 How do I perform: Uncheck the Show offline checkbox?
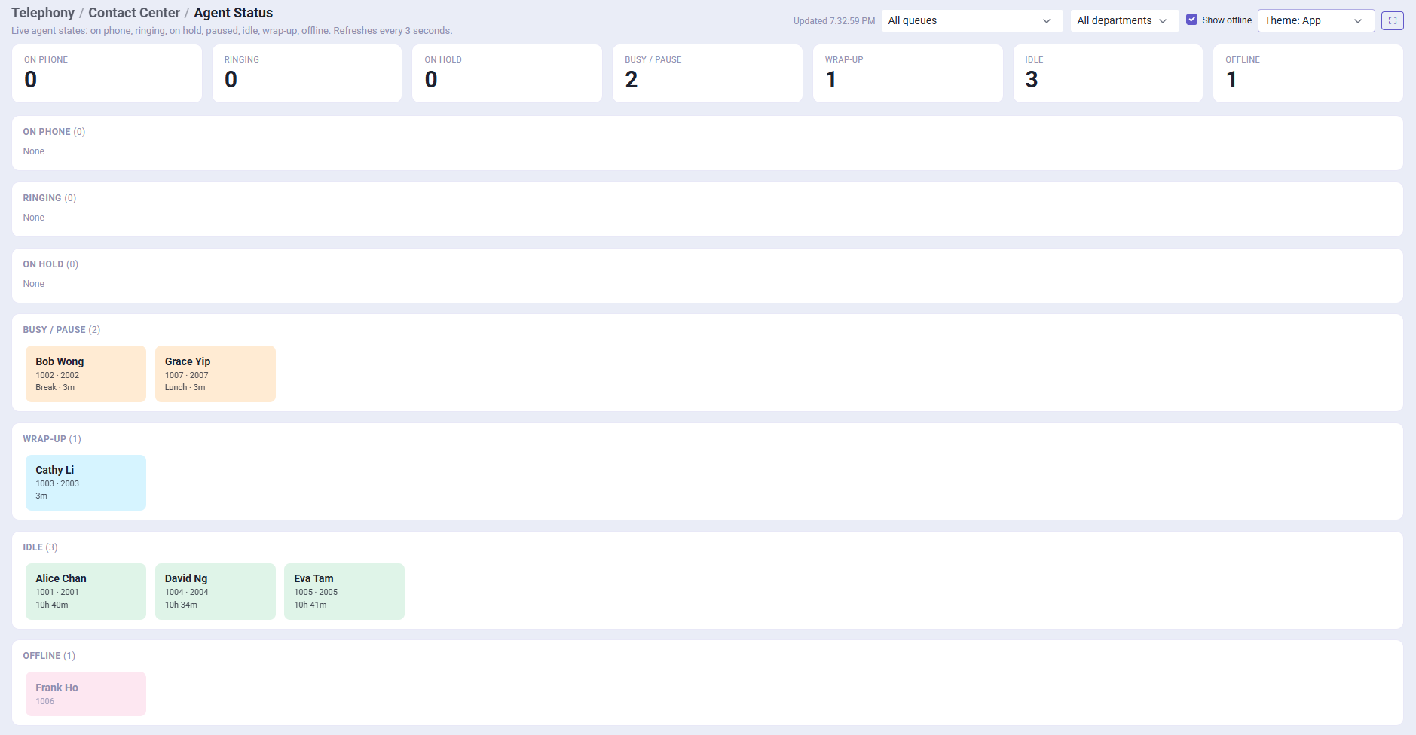tap(1191, 20)
